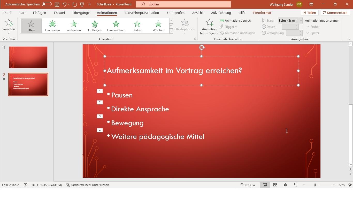Switch to Normal view in status bar
This screenshot has width=353, height=198.
(x=265, y=185)
